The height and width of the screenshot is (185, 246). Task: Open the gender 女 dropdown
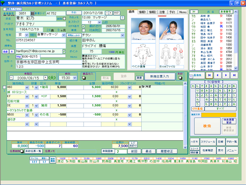pos(26,35)
